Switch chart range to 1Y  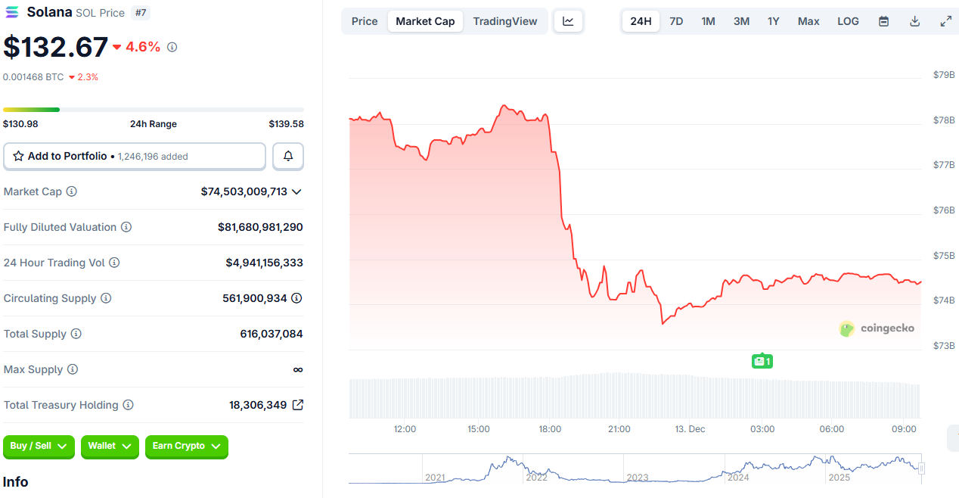pos(773,21)
